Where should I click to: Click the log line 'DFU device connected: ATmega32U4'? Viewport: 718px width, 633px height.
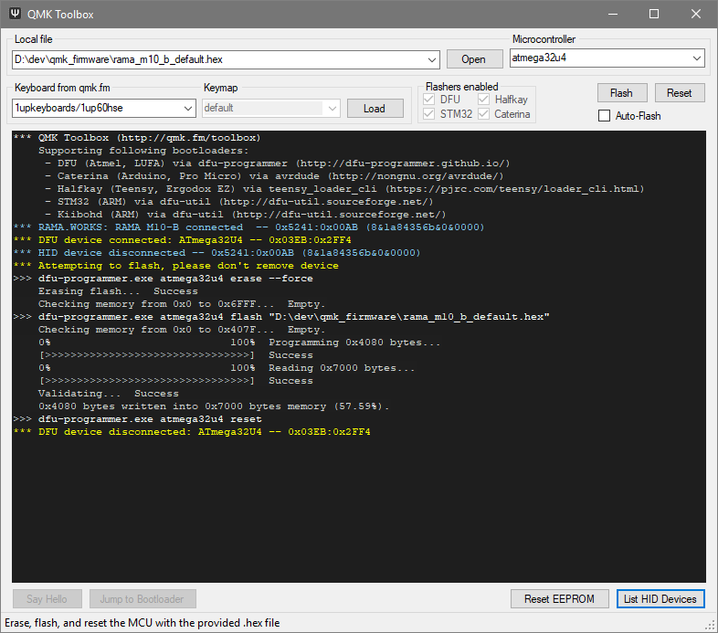[x=183, y=240]
